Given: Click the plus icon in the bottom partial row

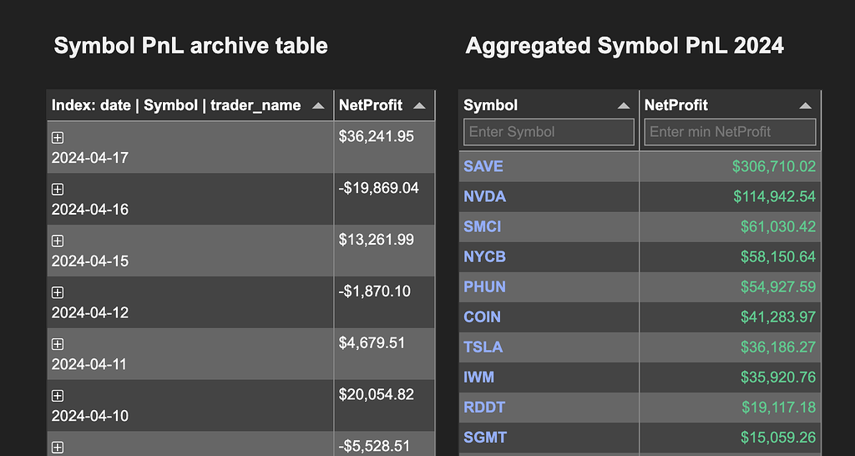Looking at the screenshot, I should coord(58,448).
